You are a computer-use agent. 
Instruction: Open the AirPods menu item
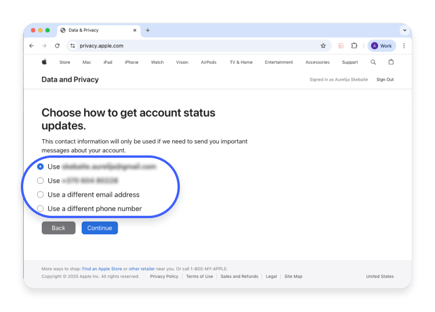209,63
